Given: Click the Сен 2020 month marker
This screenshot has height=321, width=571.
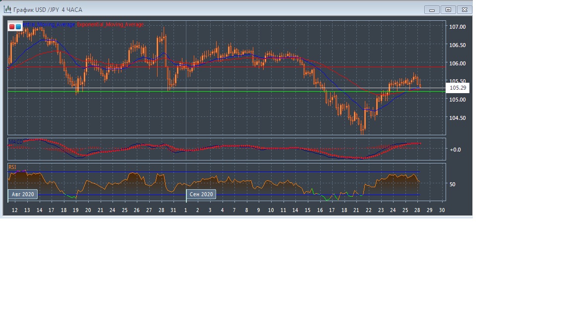Looking at the screenshot, I should click(201, 194).
